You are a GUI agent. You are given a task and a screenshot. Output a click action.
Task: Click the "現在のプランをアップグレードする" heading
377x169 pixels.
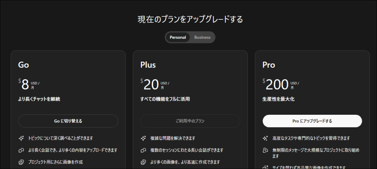(x=190, y=19)
